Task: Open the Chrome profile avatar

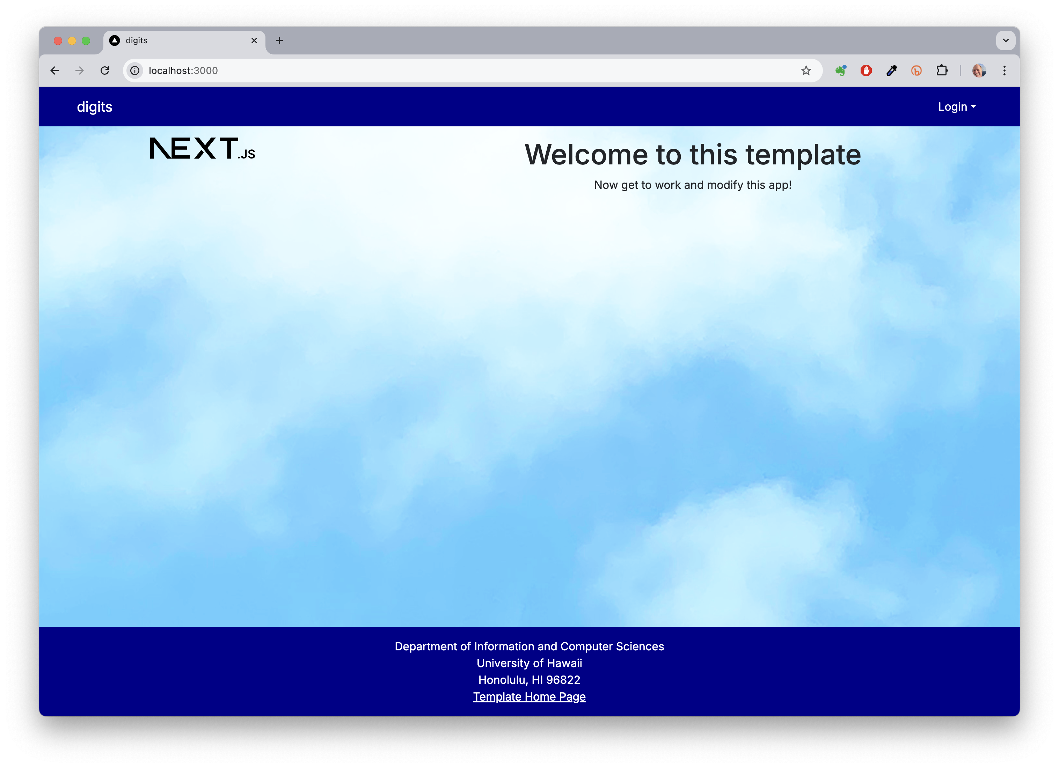Action: [x=979, y=71]
